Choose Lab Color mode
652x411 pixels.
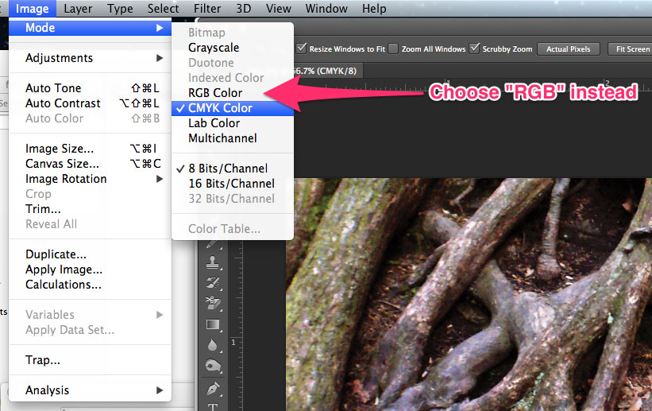pos(233,123)
